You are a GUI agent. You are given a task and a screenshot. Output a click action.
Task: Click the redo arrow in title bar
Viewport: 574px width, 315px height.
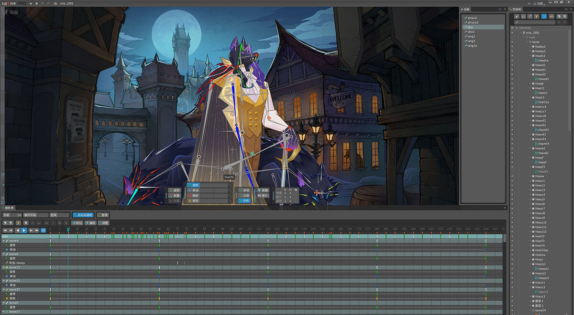pos(48,3)
